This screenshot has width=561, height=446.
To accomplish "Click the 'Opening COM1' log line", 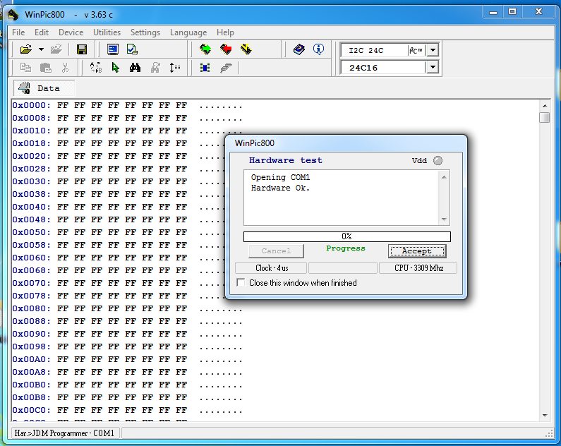I will pos(281,177).
